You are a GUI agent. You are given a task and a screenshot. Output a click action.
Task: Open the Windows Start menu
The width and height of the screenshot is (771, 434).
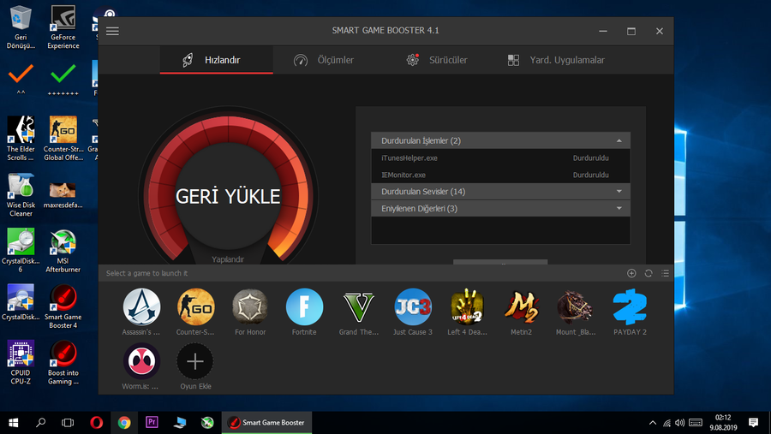pyautogui.click(x=13, y=423)
